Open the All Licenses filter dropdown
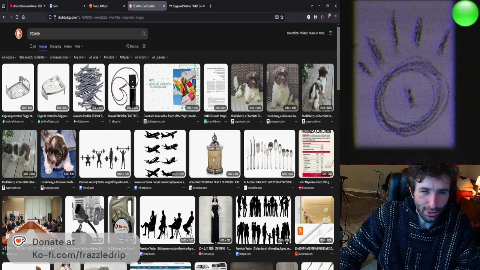 160,57
